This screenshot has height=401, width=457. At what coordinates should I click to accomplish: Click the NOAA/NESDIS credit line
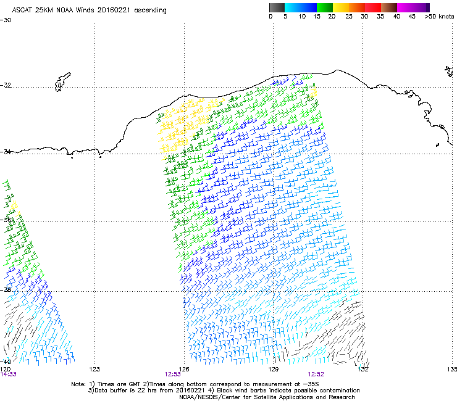tap(267, 397)
